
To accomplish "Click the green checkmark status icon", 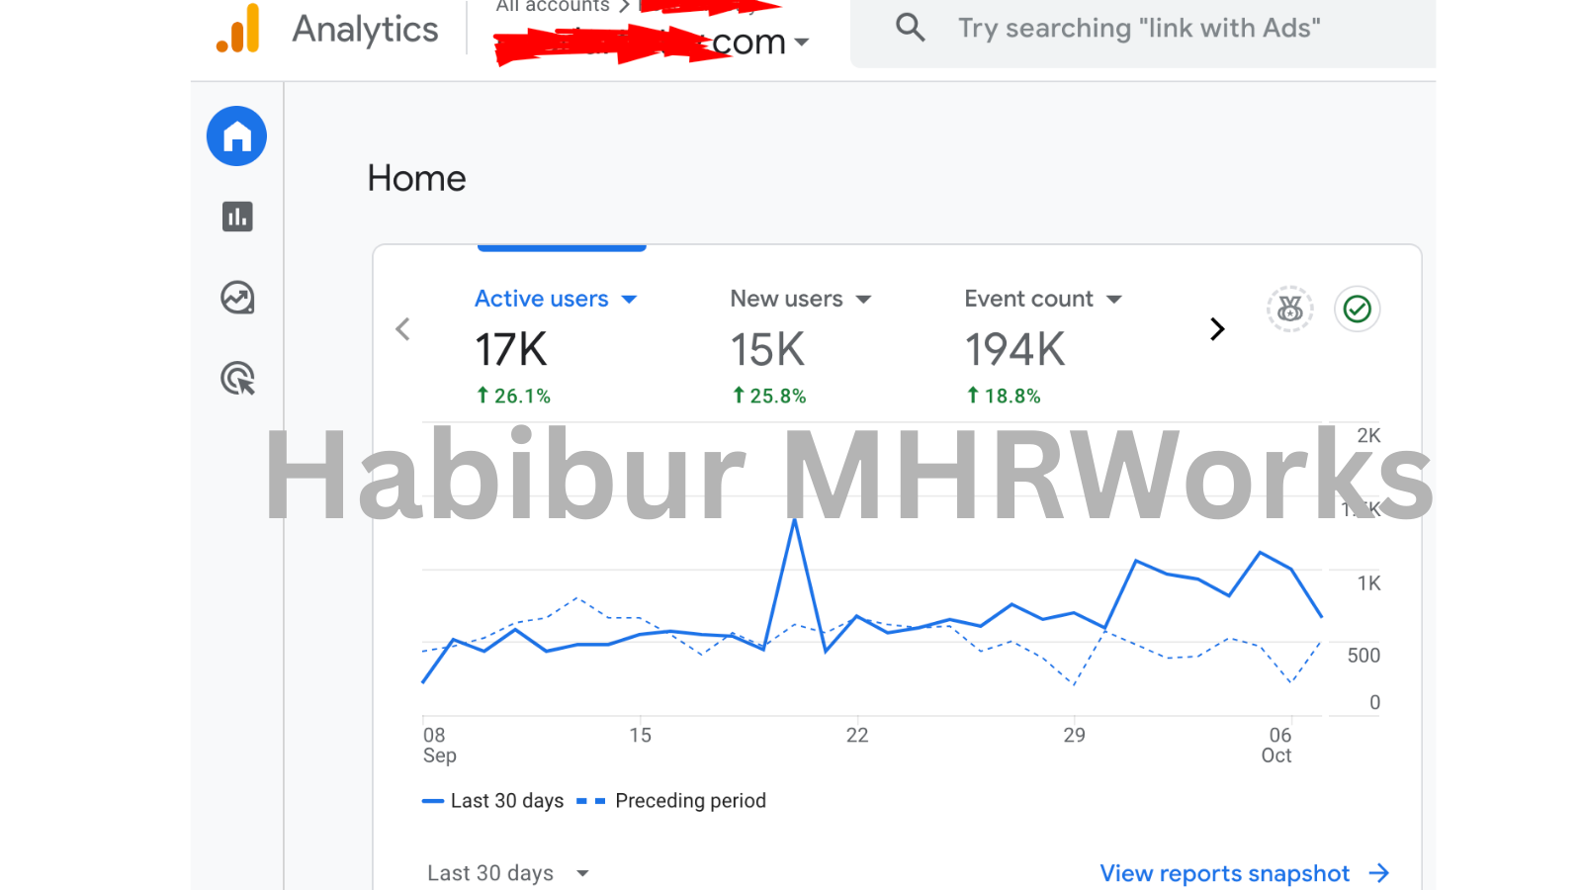I will click(1357, 310).
